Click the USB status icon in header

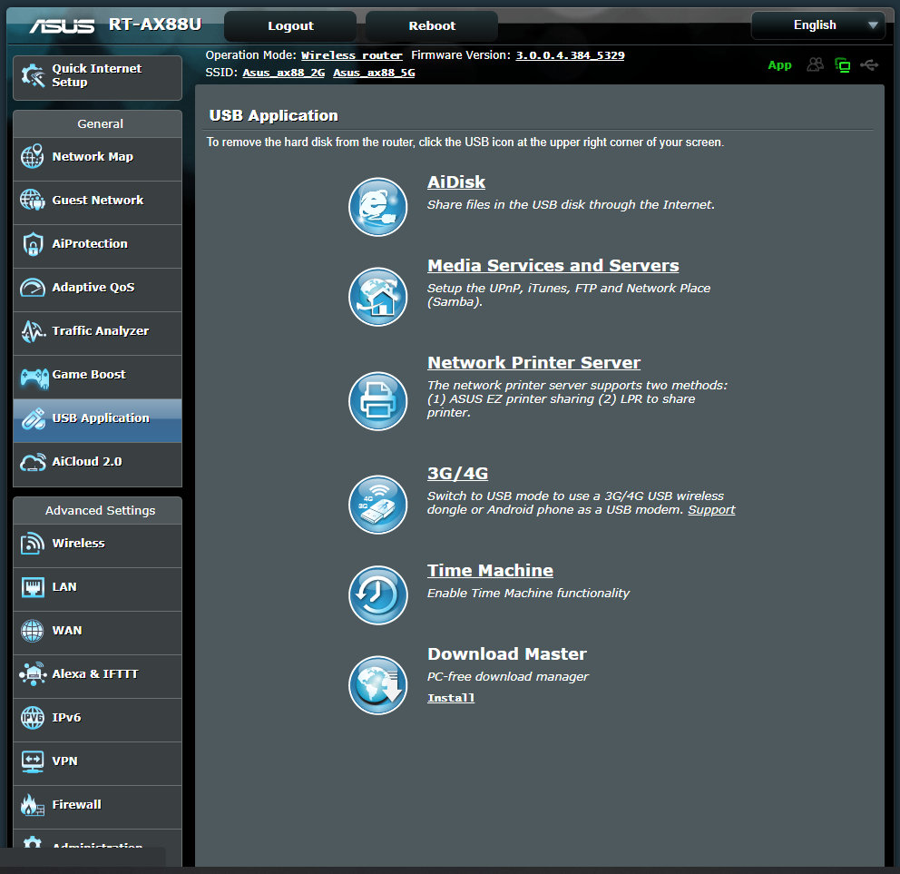click(870, 65)
